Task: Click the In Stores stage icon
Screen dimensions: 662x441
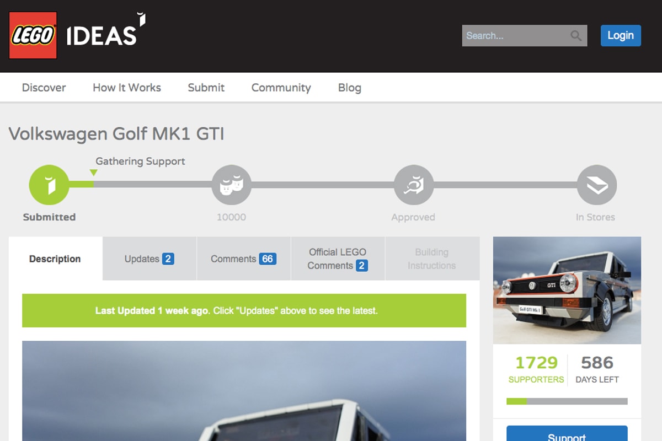Action: (596, 185)
